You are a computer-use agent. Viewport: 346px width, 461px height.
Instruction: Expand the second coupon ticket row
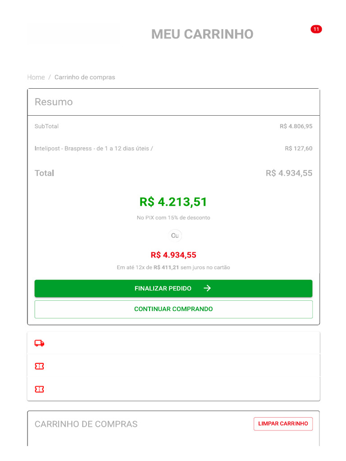point(173,389)
